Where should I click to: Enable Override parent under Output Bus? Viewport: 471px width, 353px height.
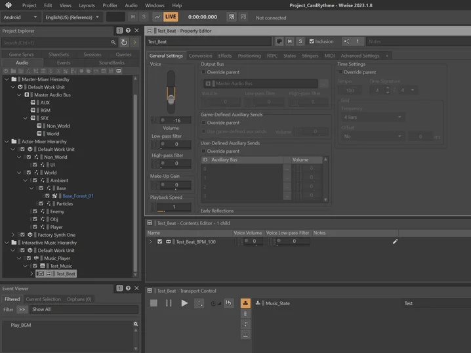204,72
